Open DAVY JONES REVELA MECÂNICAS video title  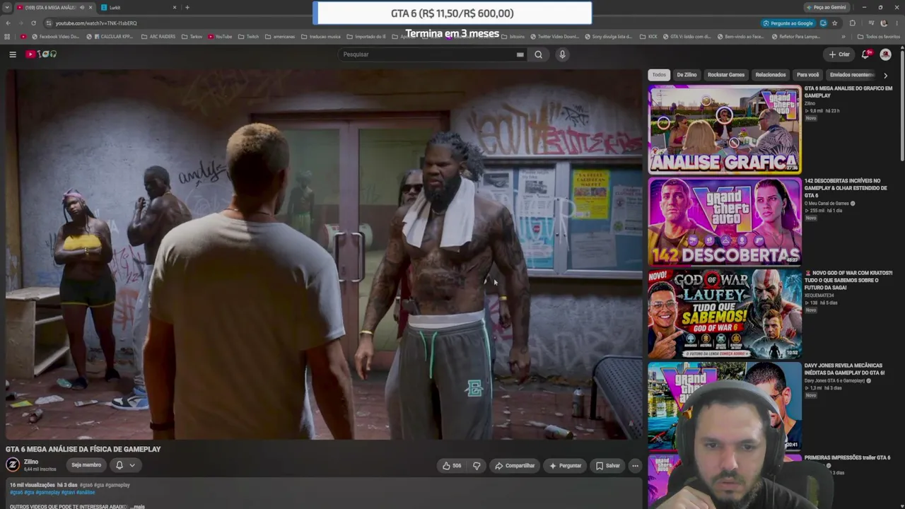[x=844, y=369]
